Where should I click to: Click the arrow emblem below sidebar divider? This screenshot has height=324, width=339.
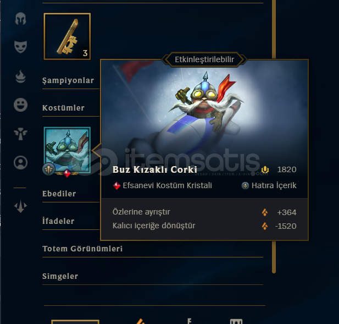[x=20, y=206]
